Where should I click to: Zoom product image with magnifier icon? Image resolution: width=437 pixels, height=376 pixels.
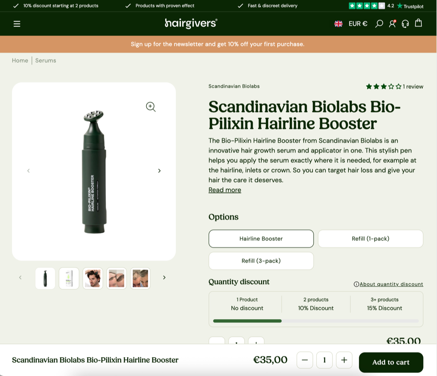(151, 107)
